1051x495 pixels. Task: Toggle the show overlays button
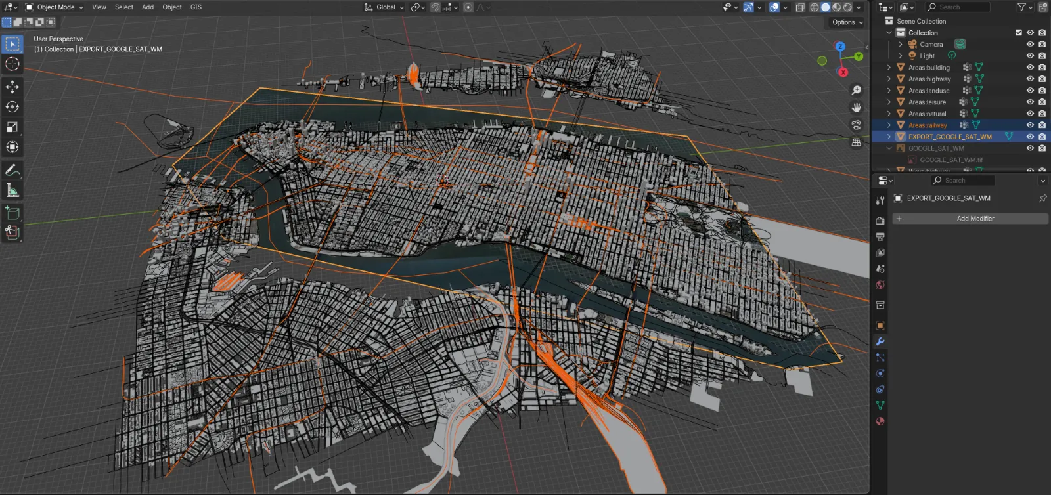(x=774, y=7)
